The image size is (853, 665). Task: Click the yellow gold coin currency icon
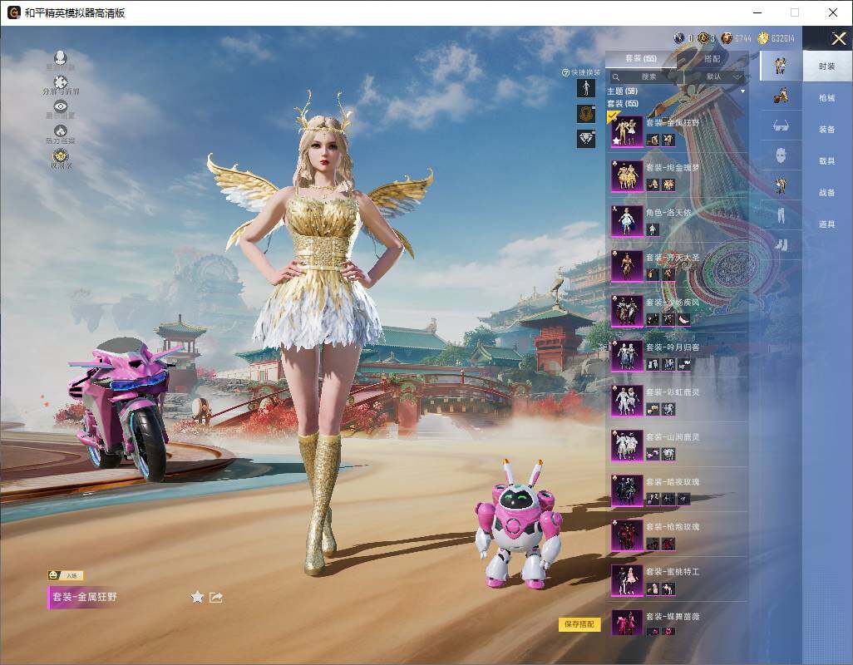click(x=762, y=38)
